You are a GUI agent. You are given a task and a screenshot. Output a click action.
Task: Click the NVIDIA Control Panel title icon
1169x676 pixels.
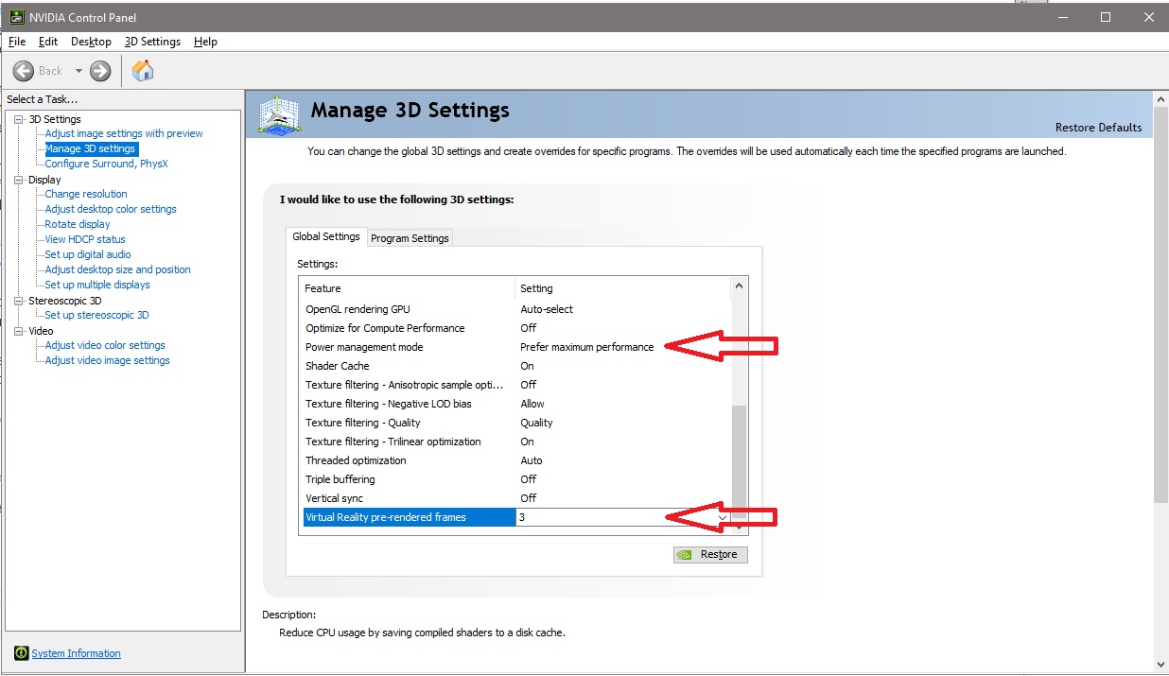(17, 17)
